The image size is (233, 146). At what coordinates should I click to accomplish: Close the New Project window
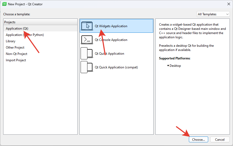click(x=229, y=4)
